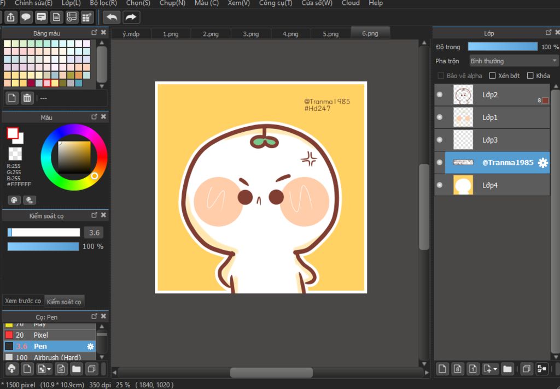Select the Lớp1 layer by its name
This screenshot has width=560, height=389.
[490, 117]
